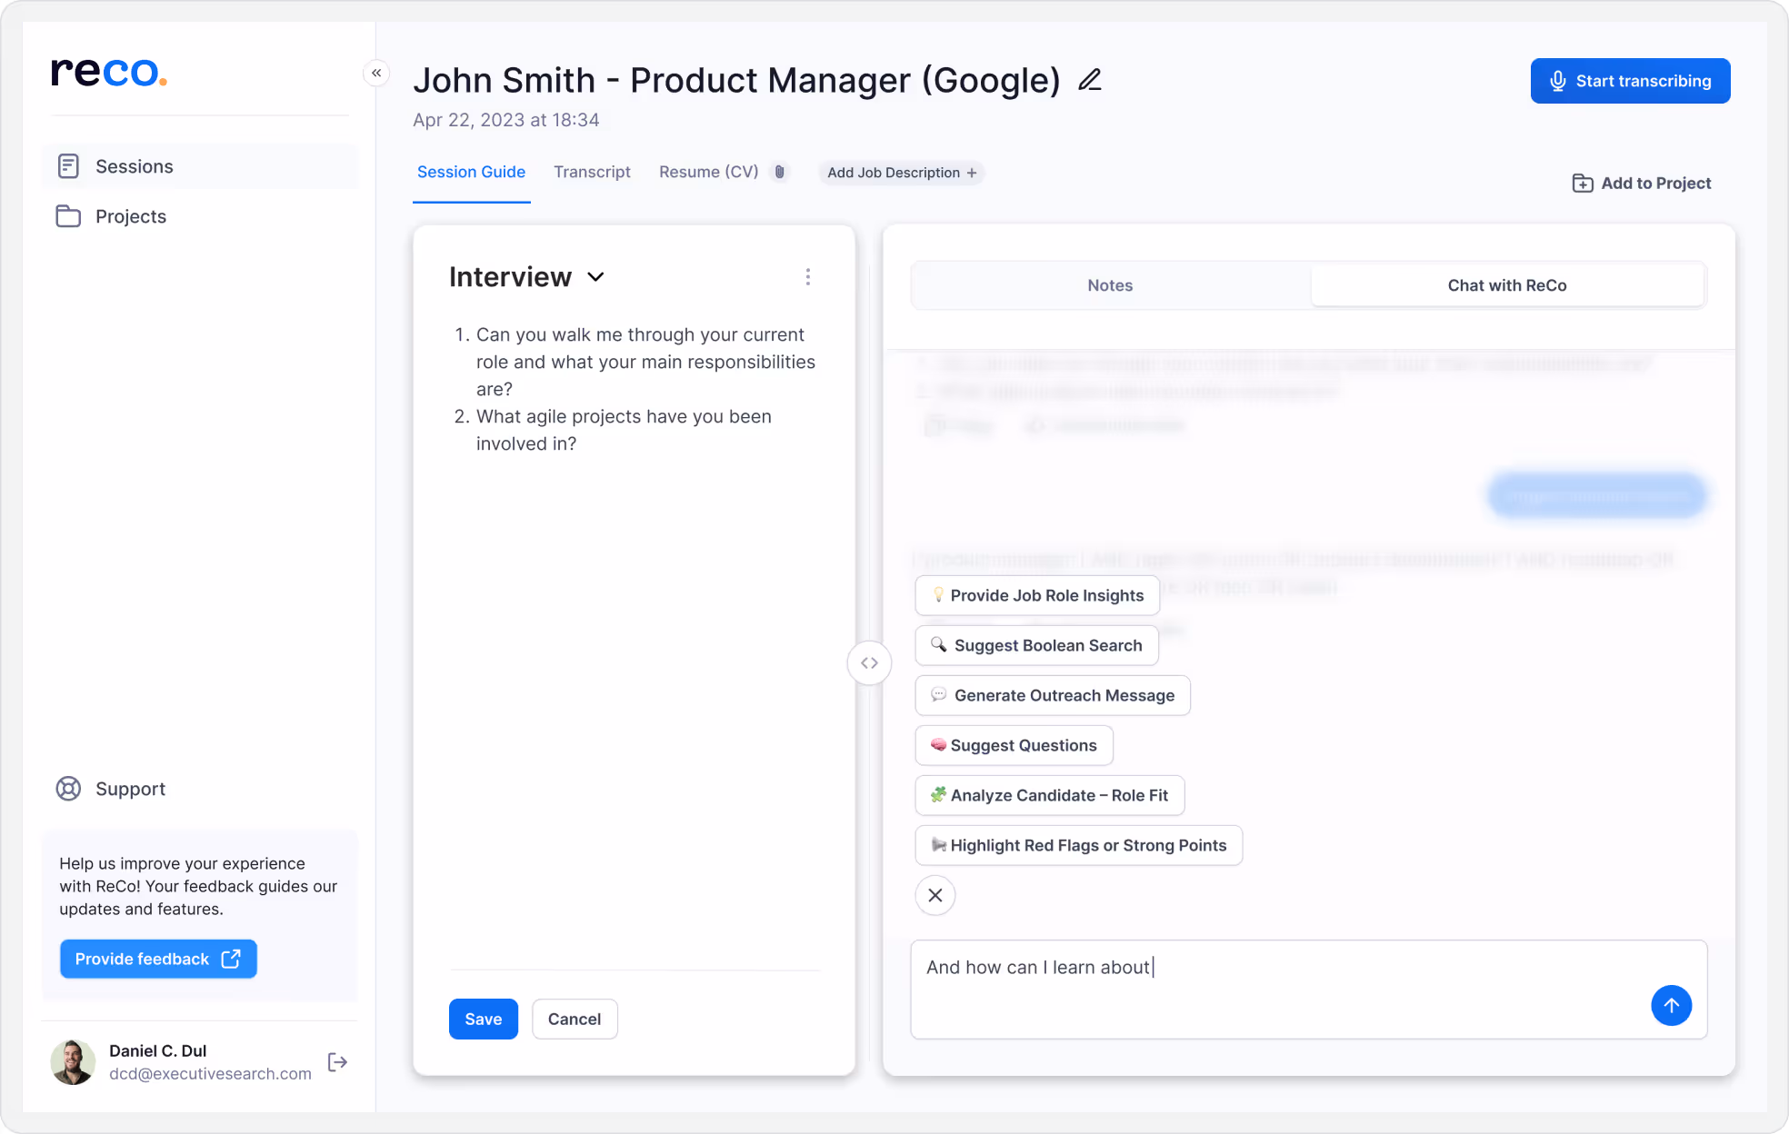Switch to the Notes tab

pos(1109,285)
